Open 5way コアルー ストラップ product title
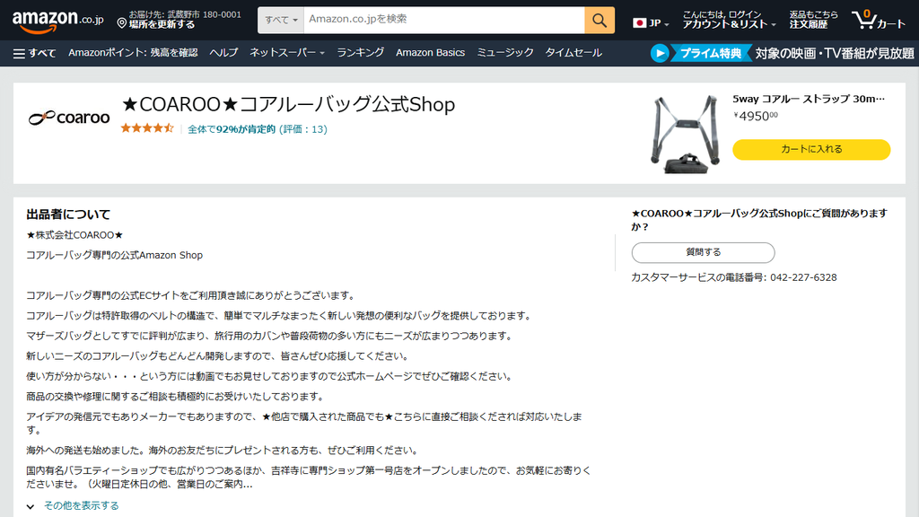 [x=809, y=99]
